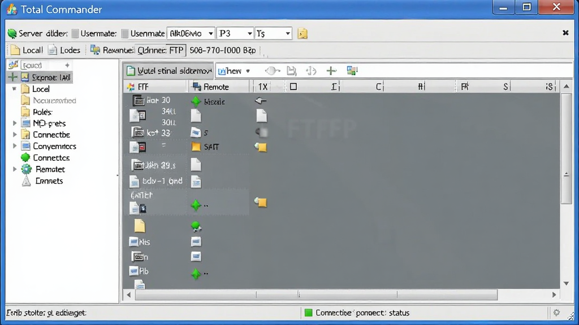Click the Remotet gear icon
This screenshot has height=325, width=579.
[x=26, y=169]
